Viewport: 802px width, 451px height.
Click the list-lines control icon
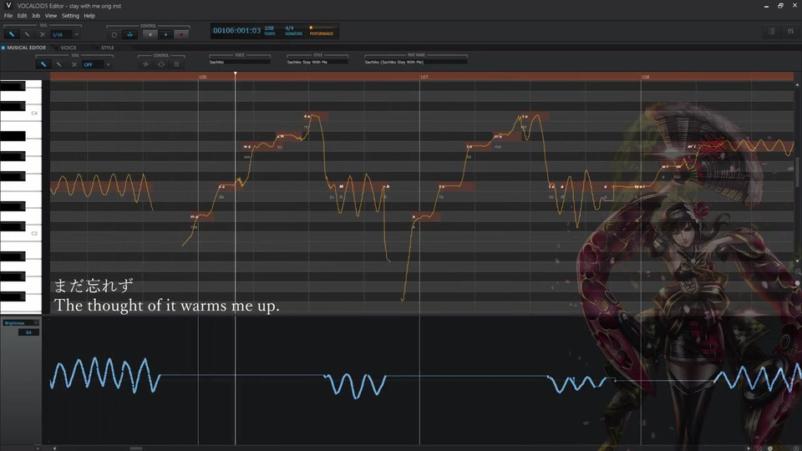tap(176, 64)
